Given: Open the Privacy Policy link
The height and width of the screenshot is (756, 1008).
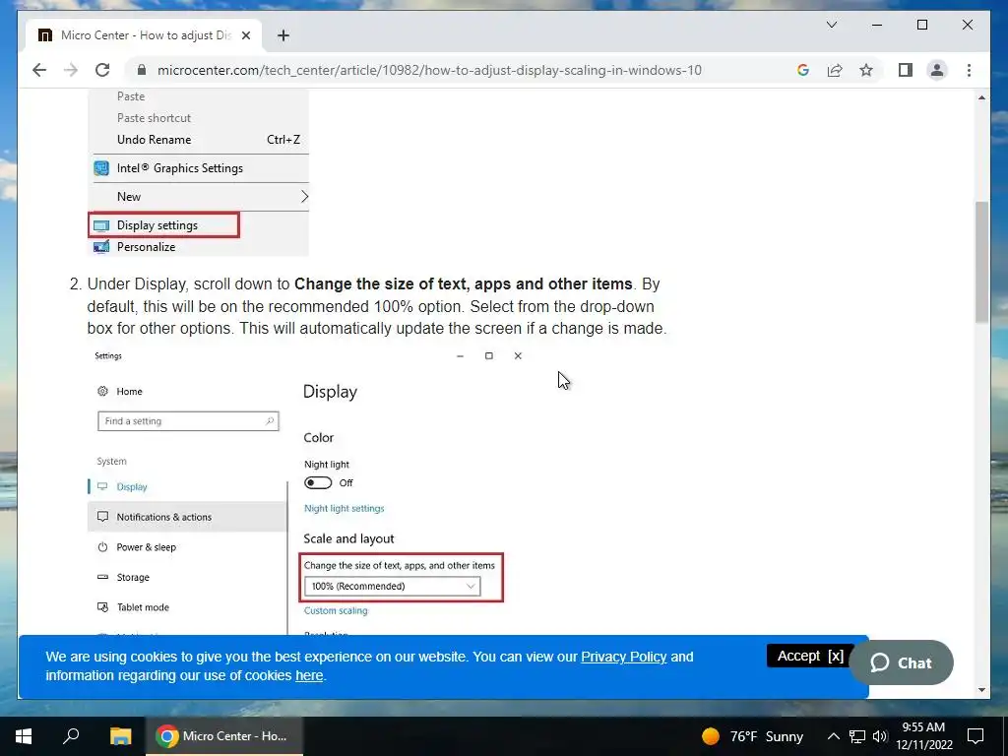Looking at the screenshot, I should 623,657.
